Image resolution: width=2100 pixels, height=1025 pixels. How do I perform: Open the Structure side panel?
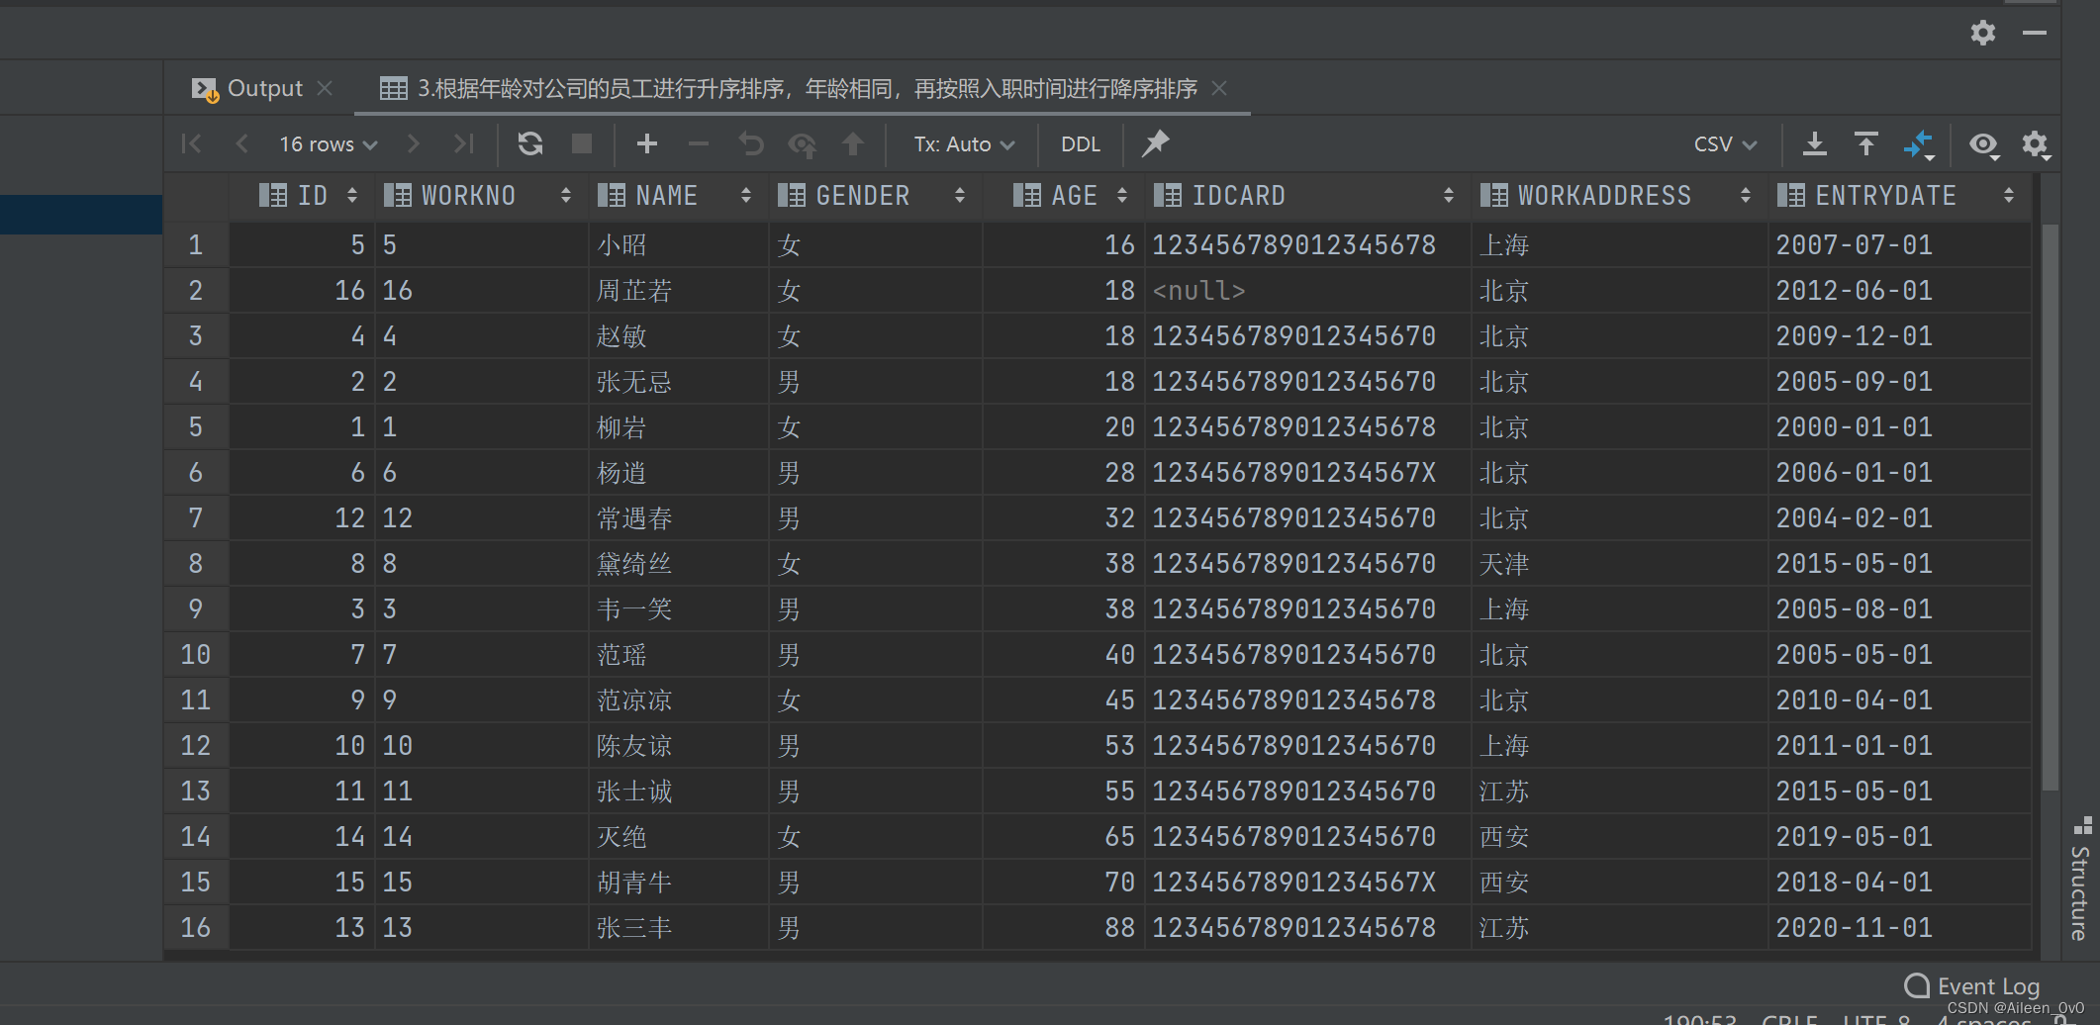pos(2080,880)
